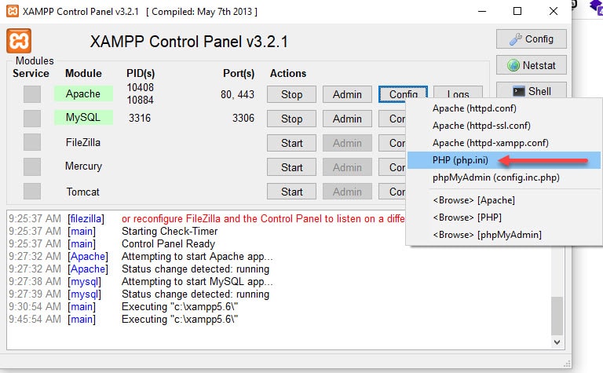Launch the Shell button
This screenshot has height=373, width=603.
[x=531, y=91]
